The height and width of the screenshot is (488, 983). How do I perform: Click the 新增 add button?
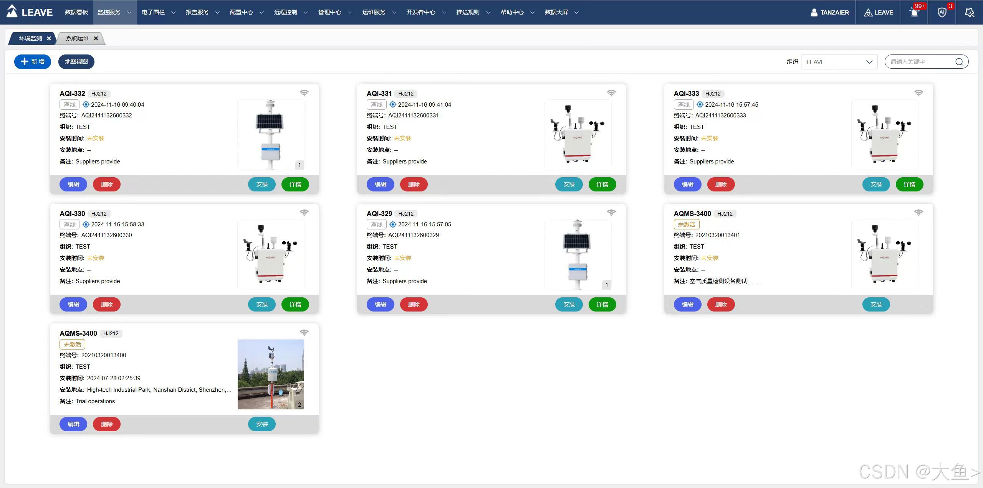coord(33,62)
